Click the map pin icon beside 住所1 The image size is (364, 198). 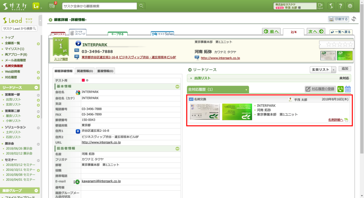(78, 131)
